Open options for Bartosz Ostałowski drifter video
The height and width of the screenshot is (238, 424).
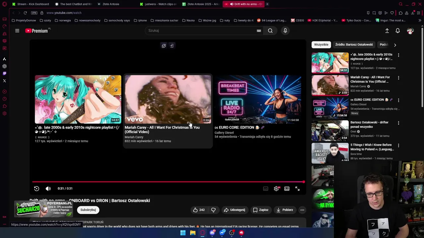[x=398, y=123]
